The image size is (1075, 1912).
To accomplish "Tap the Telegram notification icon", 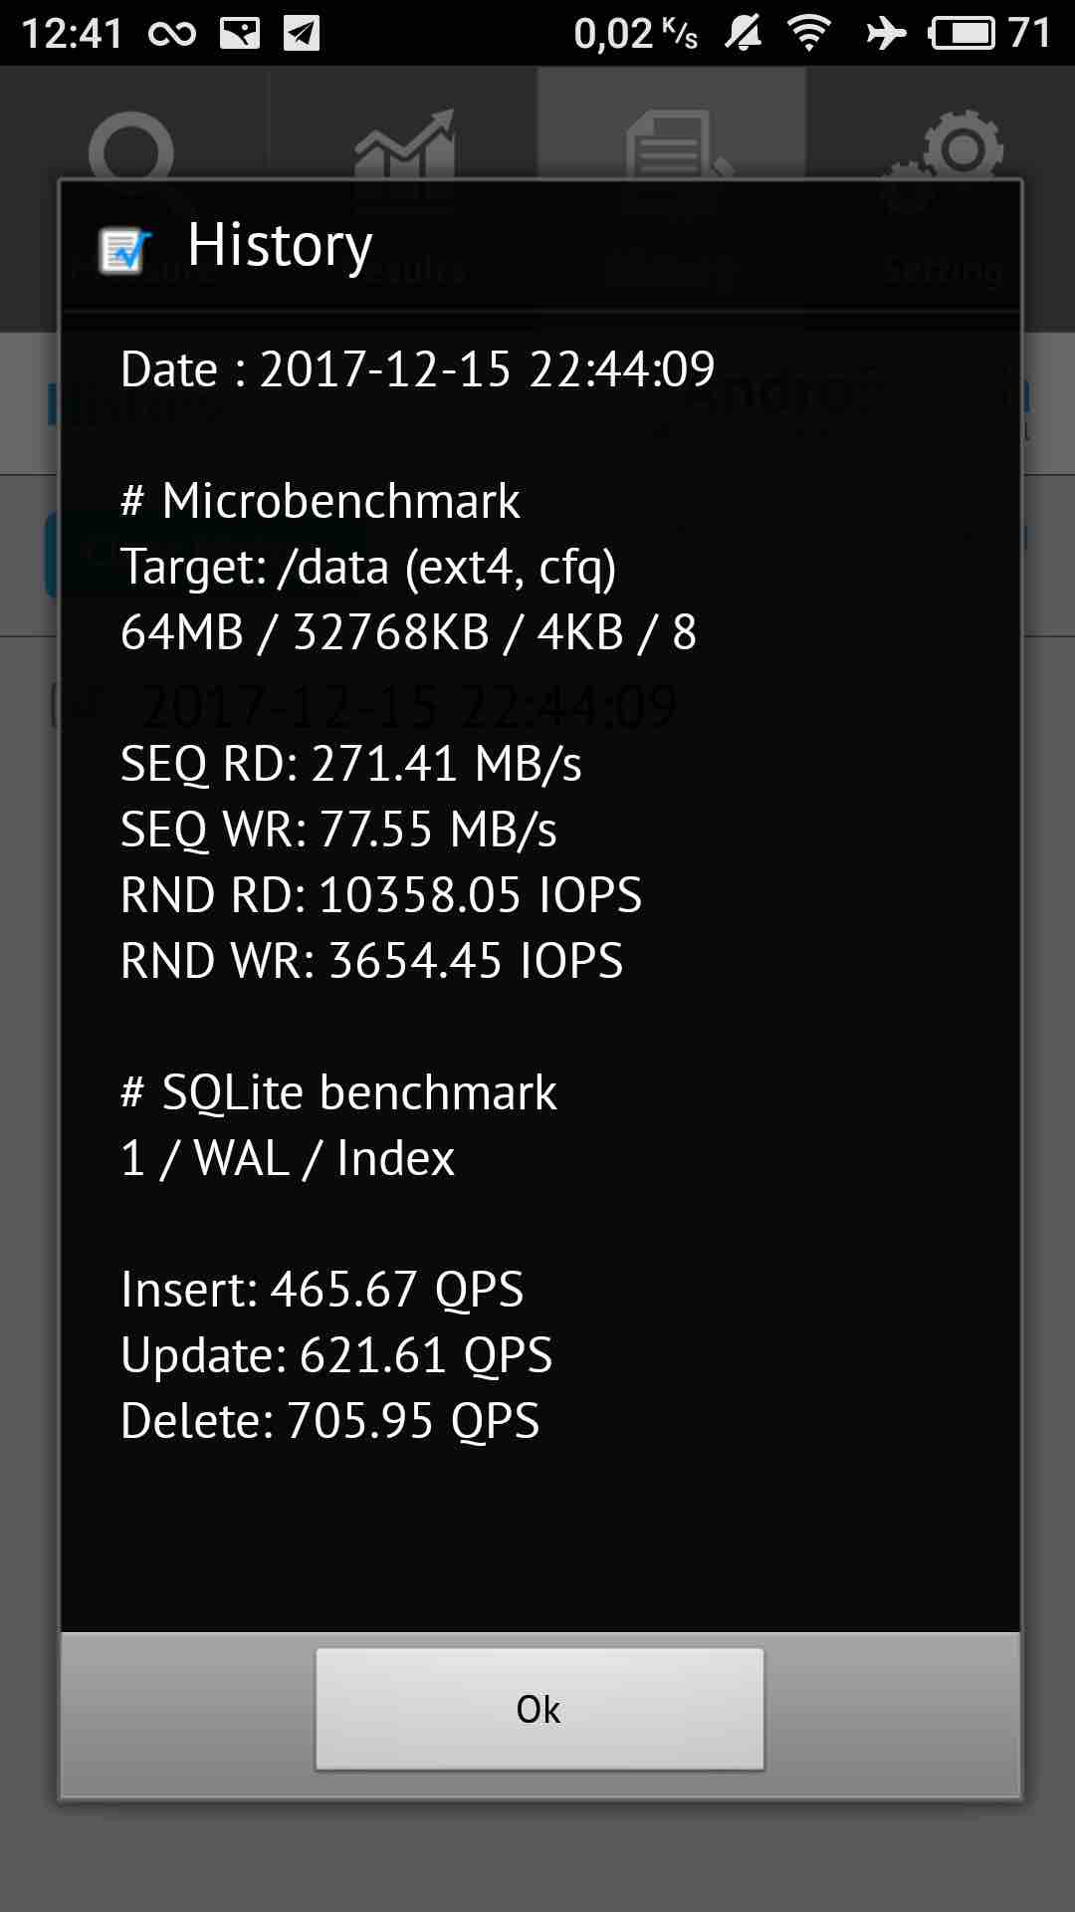I will 302,33.
